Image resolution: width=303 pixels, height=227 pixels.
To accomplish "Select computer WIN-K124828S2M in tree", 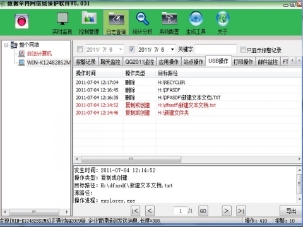I will pyautogui.click(x=49, y=62).
